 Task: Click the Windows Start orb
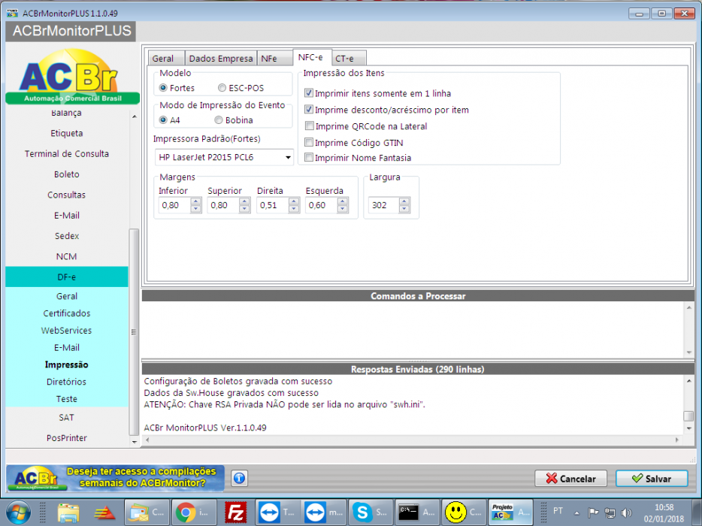tap(19, 512)
